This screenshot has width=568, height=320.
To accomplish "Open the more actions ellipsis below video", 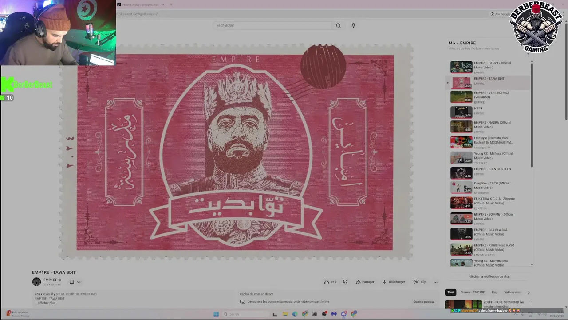I will 435,282.
